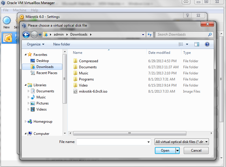Open the File name history dropdown
Viewport: 226px width, 167px height.
click(x=148, y=142)
